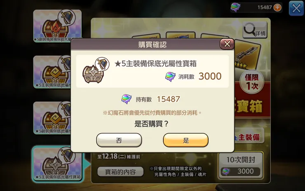The width and height of the screenshot is (305, 191).
Task: Click the gem icon beside 持有數
Action: [127, 99]
